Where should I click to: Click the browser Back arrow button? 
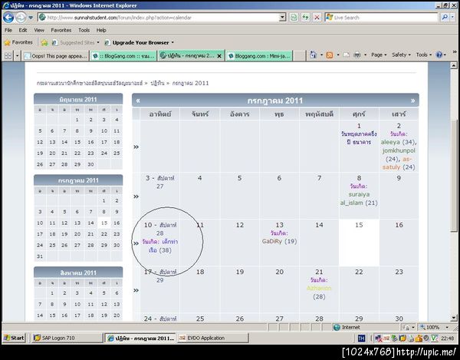8,18
